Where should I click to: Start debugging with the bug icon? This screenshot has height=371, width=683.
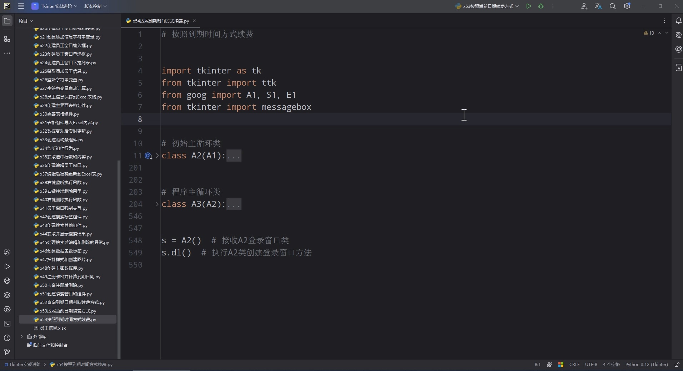click(540, 6)
